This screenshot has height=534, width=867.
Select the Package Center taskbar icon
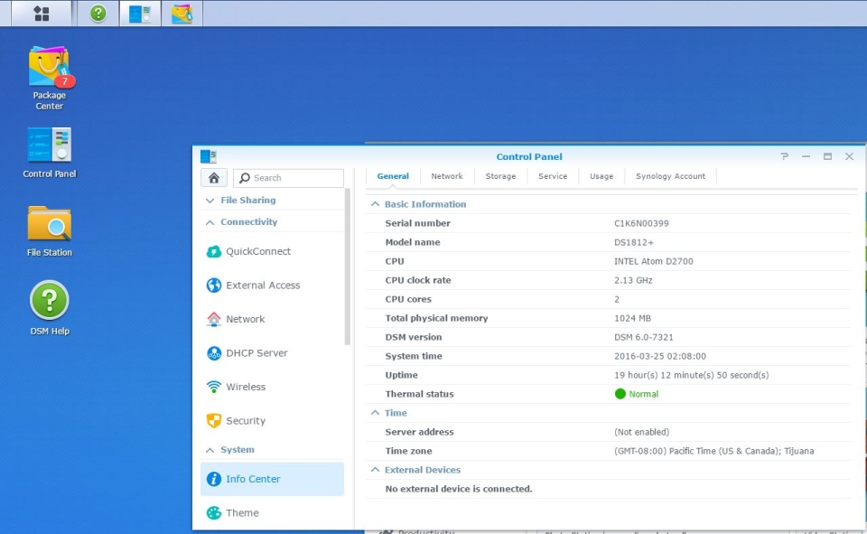coord(182,14)
